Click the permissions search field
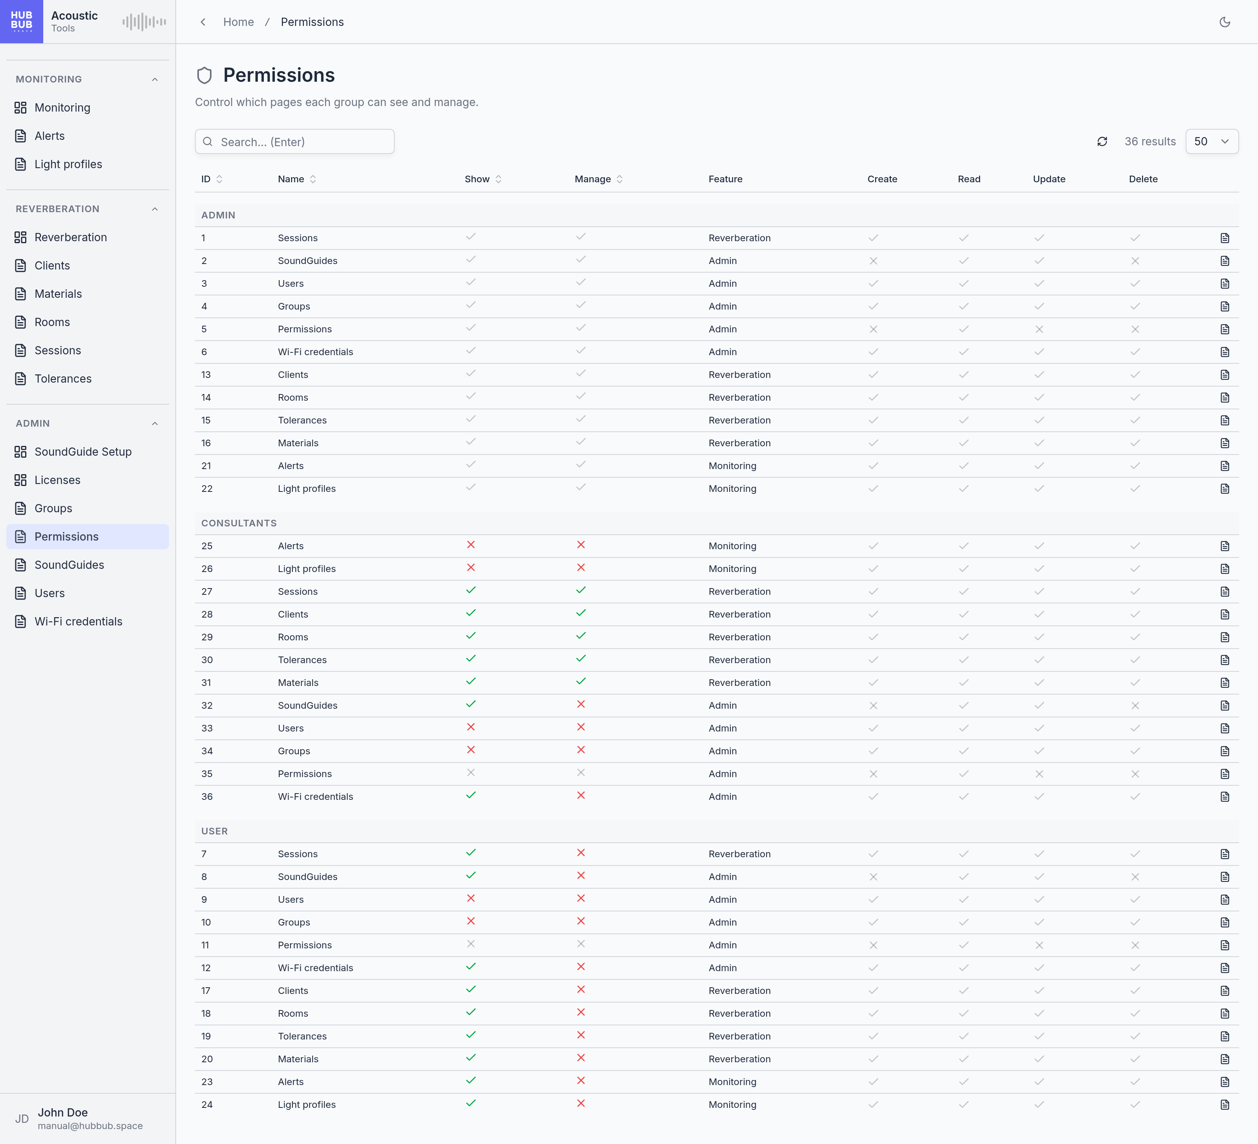The width and height of the screenshot is (1258, 1144). click(x=294, y=141)
